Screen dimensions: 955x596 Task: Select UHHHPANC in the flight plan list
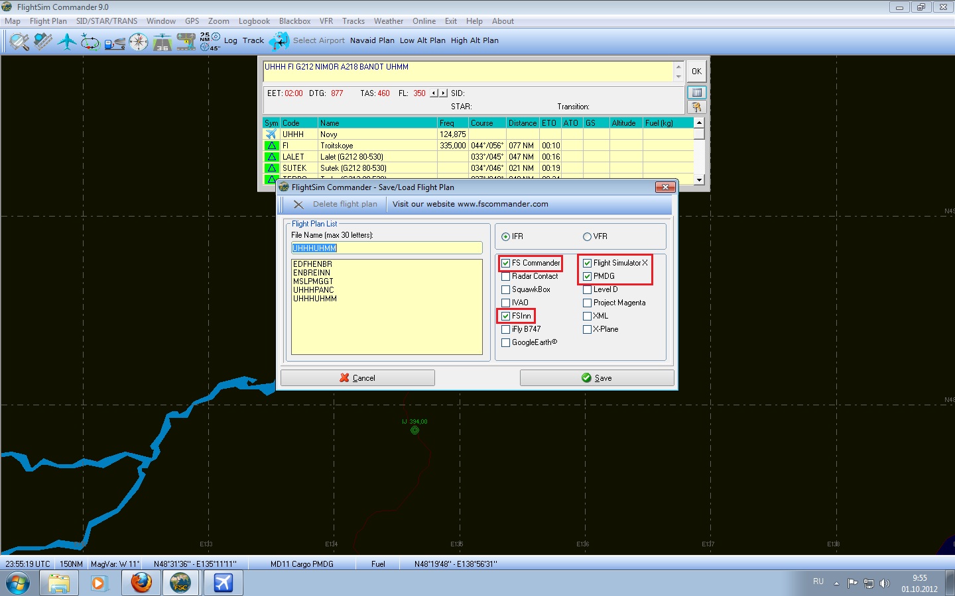tap(314, 290)
